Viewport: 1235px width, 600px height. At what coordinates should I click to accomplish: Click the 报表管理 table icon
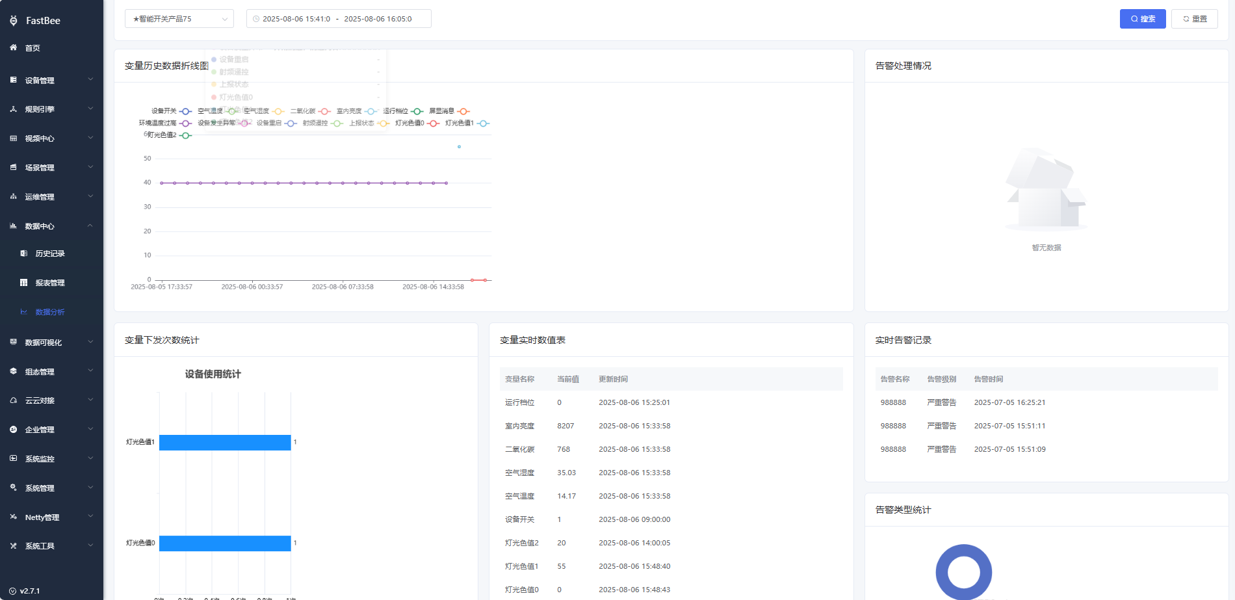(x=24, y=283)
